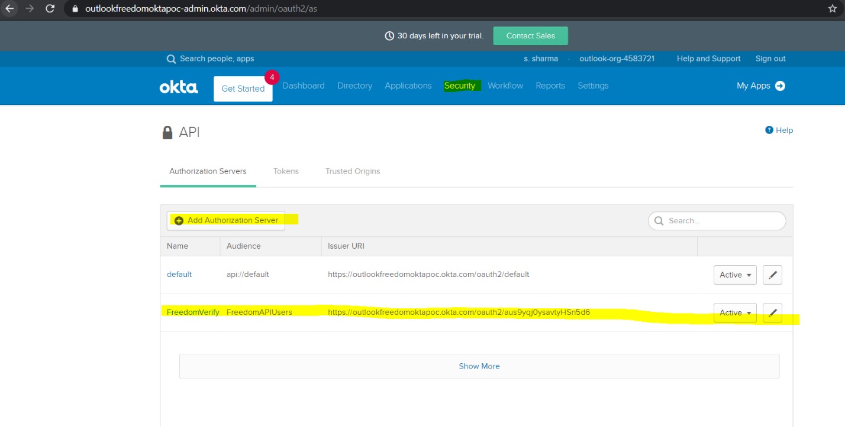Viewport: 845px width, 427px height.
Task: Click the My Apps arrow icon
Action: click(x=780, y=86)
